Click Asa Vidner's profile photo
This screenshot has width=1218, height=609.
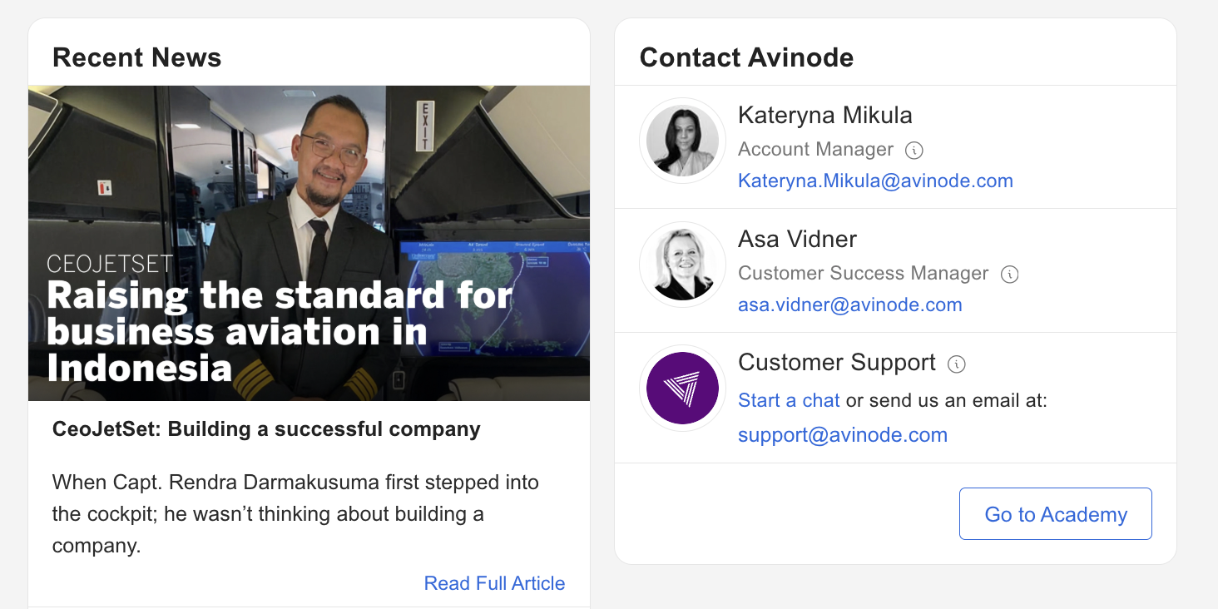[682, 265]
